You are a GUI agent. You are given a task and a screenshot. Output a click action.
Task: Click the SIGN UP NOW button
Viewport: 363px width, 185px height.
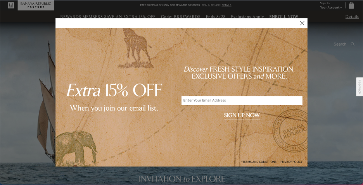point(242,115)
